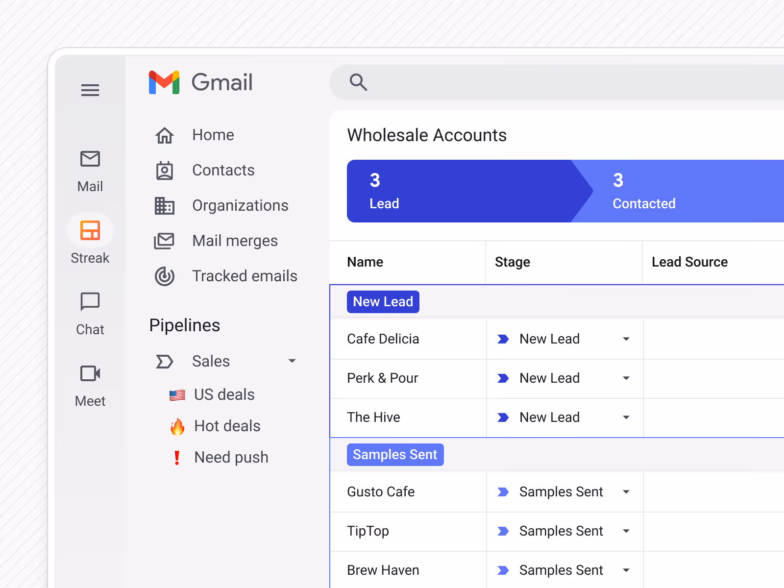Open the stage dropdown for TipTop
The height and width of the screenshot is (588, 784).
[626, 531]
